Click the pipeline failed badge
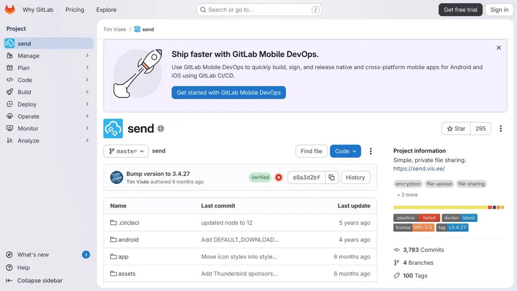Screen dimensions: 517x291 [417, 218]
